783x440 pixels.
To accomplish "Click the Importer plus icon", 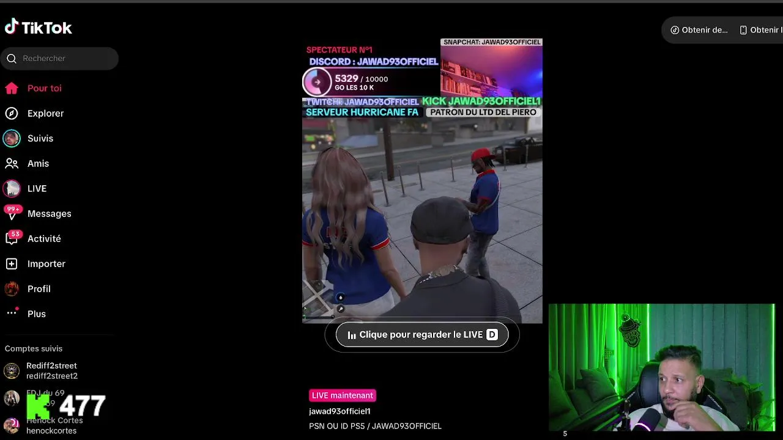I will pos(12,263).
